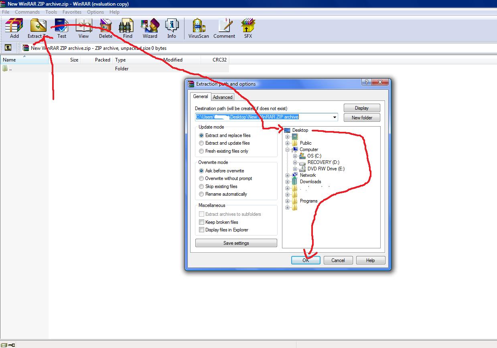Confirm extraction with OK button
This screenshot has width=497, height=348.
(306, 260)
